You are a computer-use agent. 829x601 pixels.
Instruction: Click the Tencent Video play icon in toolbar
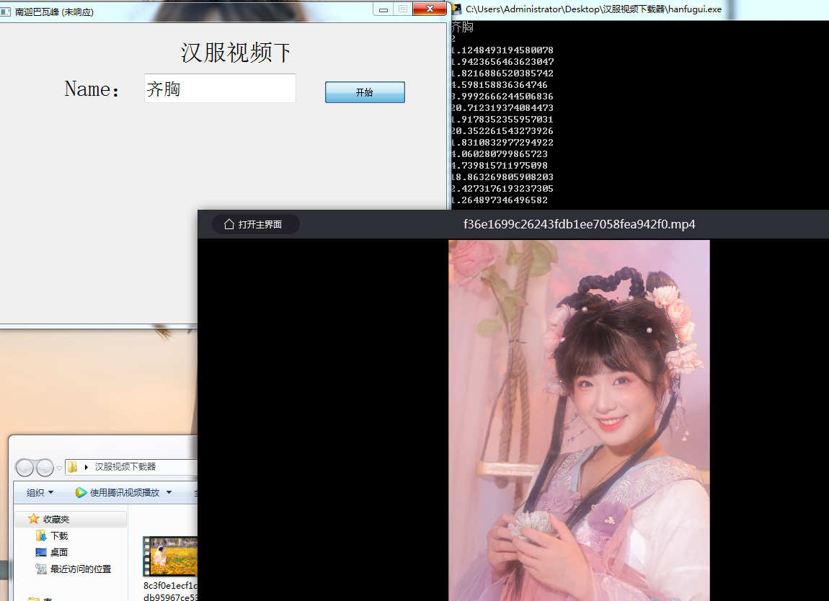pos(81,493)
